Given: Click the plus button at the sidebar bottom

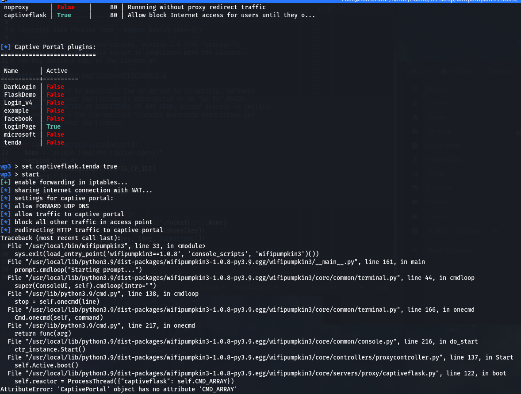Looking at the screenshot, I should (415, 250).
